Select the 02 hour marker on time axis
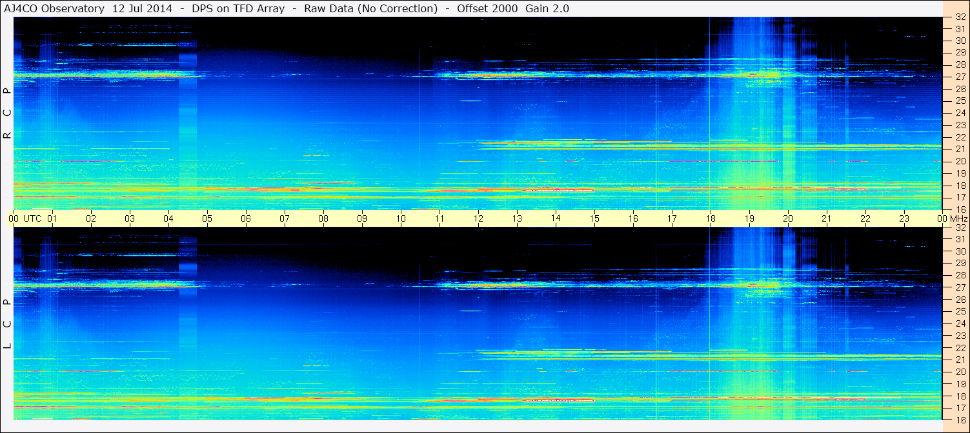970x433 pixels. click(x=91, y=218)
